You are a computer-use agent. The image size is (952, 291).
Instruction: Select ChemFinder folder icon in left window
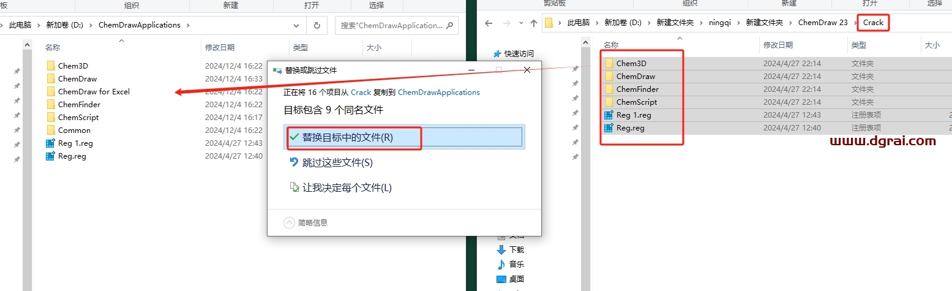click(51, 104)
